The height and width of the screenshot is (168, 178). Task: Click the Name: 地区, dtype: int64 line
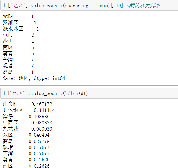click(34, 78)
